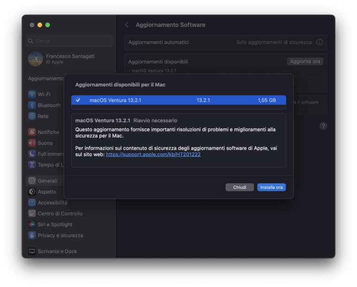Click the 1,55 GB size value
Viewport: 357px width, 287px height.
tap(267, 100)
